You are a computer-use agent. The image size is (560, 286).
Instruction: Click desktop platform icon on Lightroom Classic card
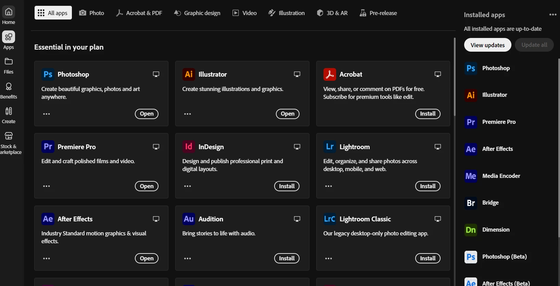coord(438,219)
